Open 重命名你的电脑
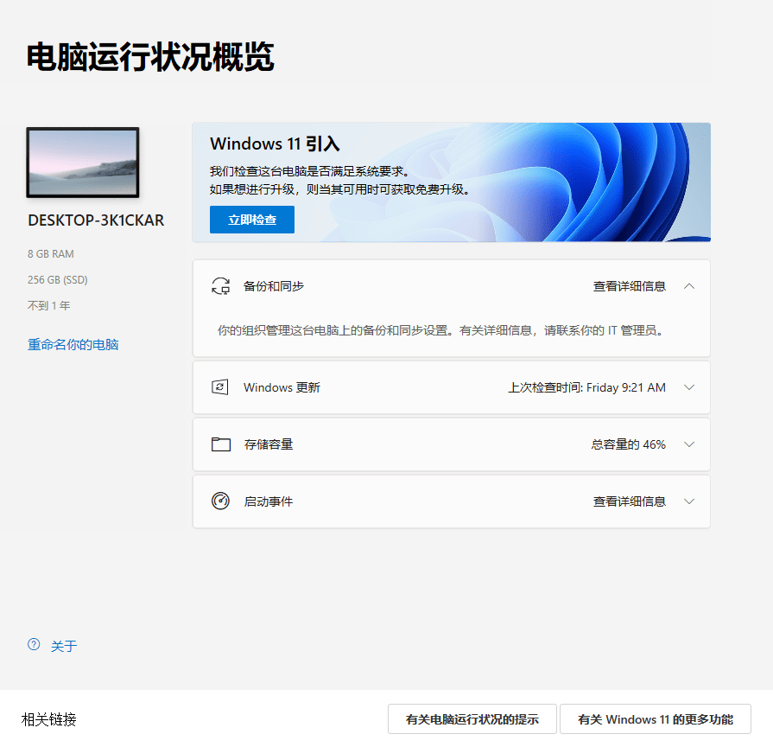The width and height of the screenshot is (773, 747). pos(73,343)
